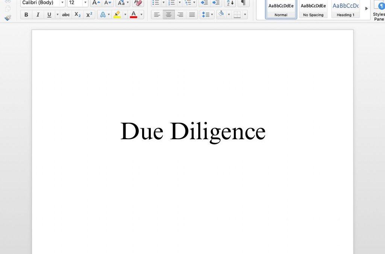The image size is (385, 254).
Task: Increase paragraph indent
Action: point(216,3)
